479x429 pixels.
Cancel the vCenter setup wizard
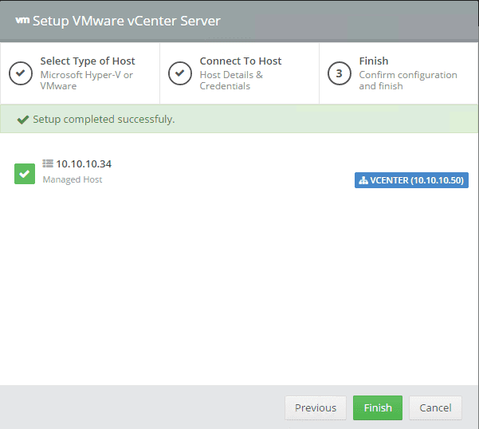(435, 407)
